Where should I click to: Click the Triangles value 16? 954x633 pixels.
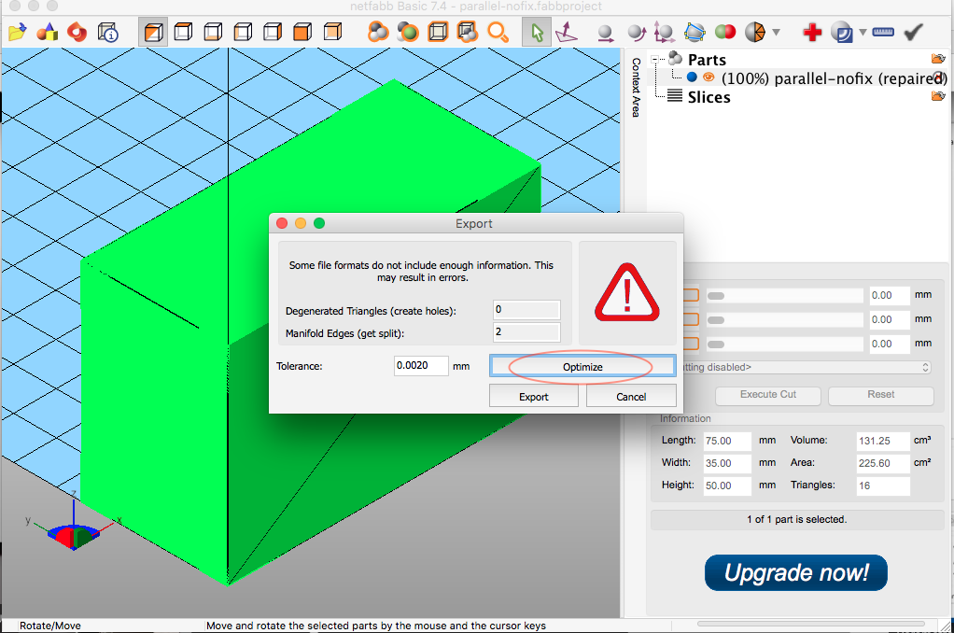click(883, 485)
